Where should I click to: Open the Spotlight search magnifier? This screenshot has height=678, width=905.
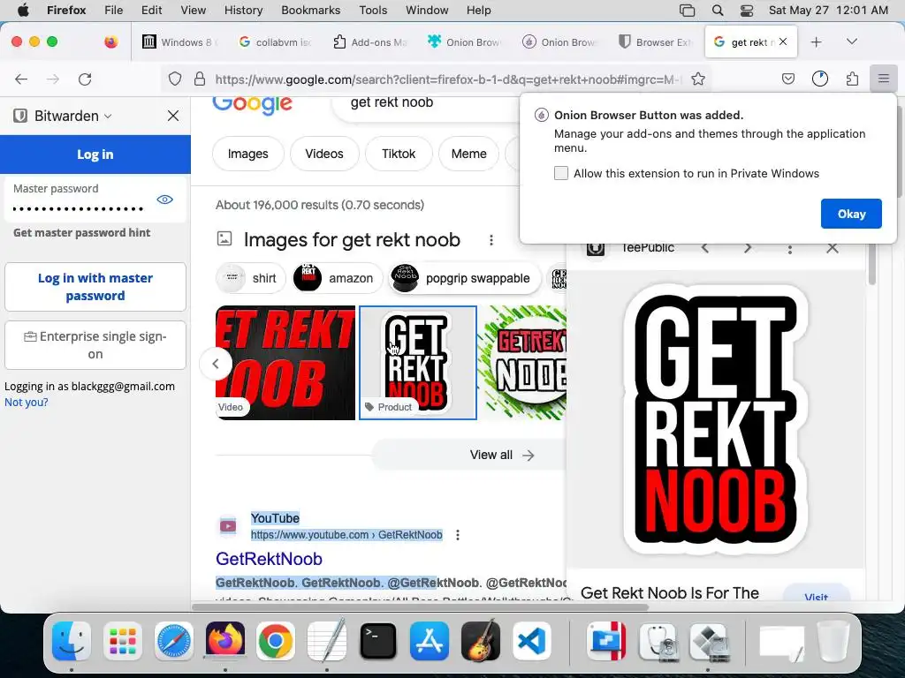point(718,11)
